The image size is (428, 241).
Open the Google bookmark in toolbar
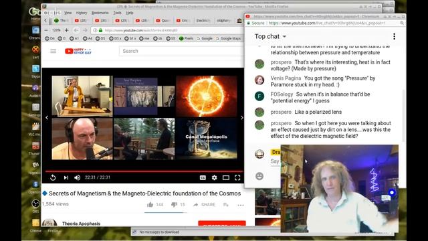point(205,39)
